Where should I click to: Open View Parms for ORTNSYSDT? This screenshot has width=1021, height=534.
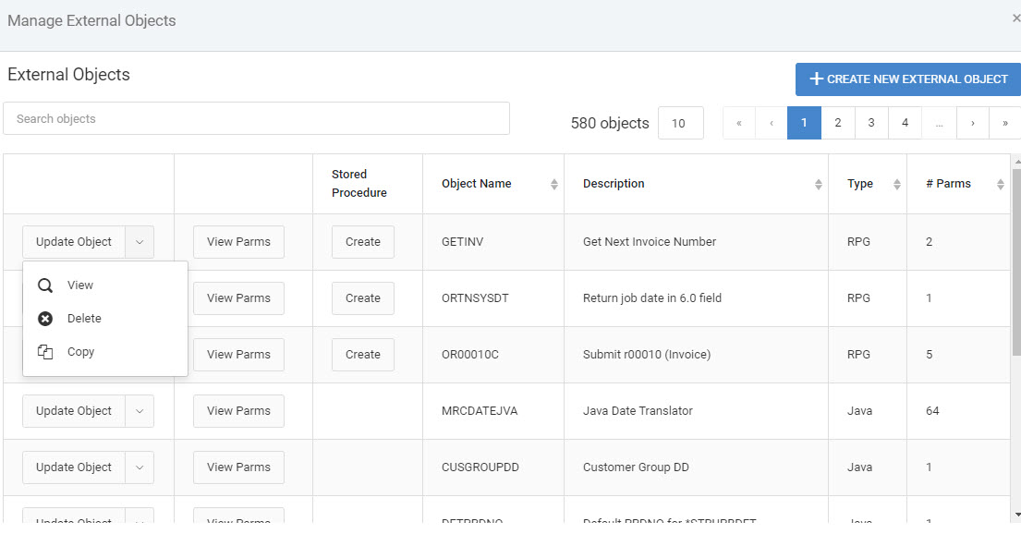238,298
